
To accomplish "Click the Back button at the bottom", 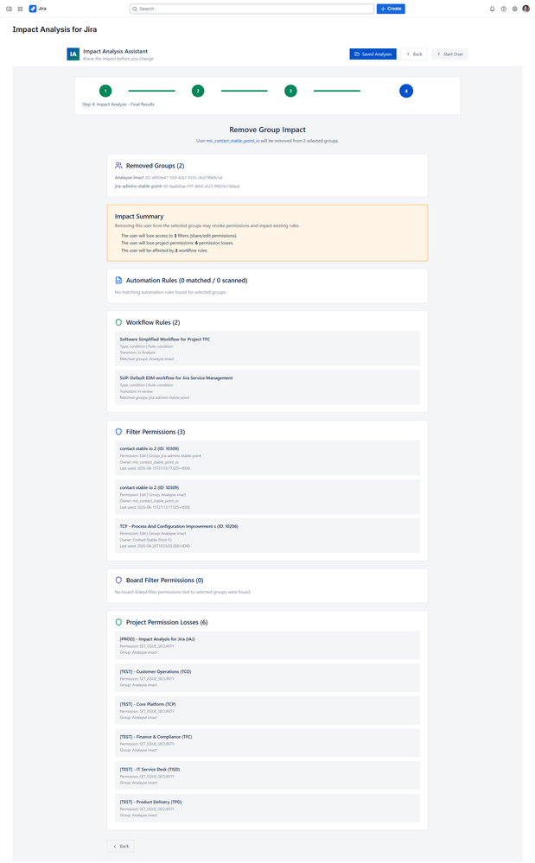I will 120,846.
